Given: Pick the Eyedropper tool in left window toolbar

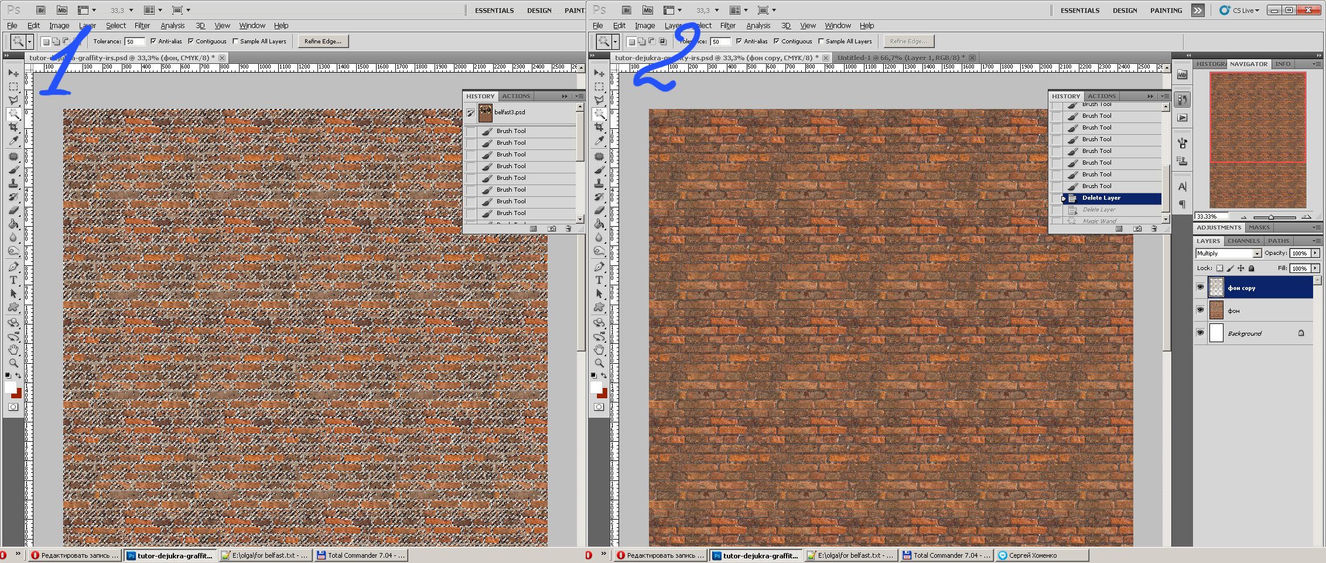Looking at the screenshot, I should pos(13,141).
